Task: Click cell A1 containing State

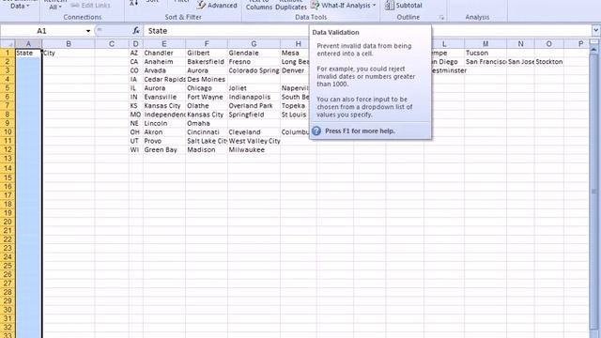Action: coord(28,53)
